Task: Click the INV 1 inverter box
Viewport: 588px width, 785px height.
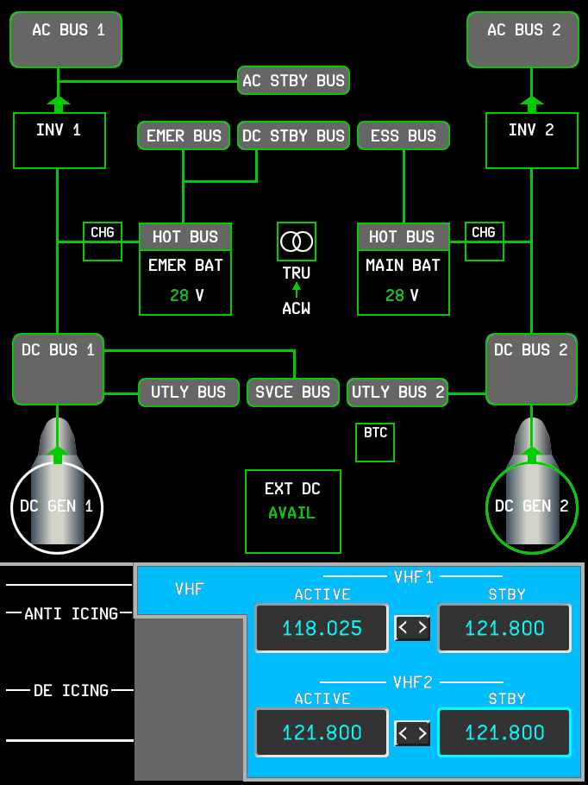Action: coord(59,141)
